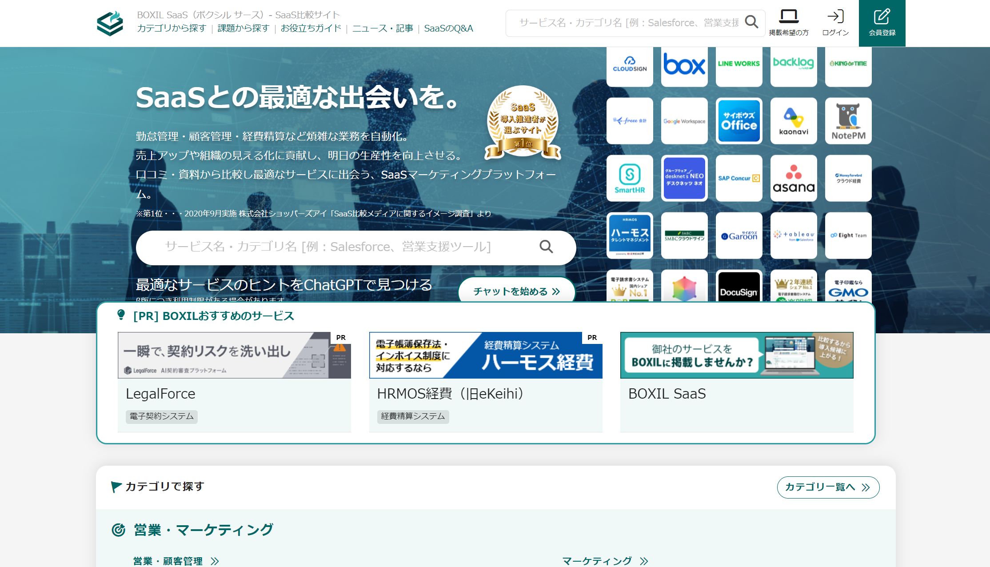Open お役立ちガイド menu item

click(x=311, y=28)
